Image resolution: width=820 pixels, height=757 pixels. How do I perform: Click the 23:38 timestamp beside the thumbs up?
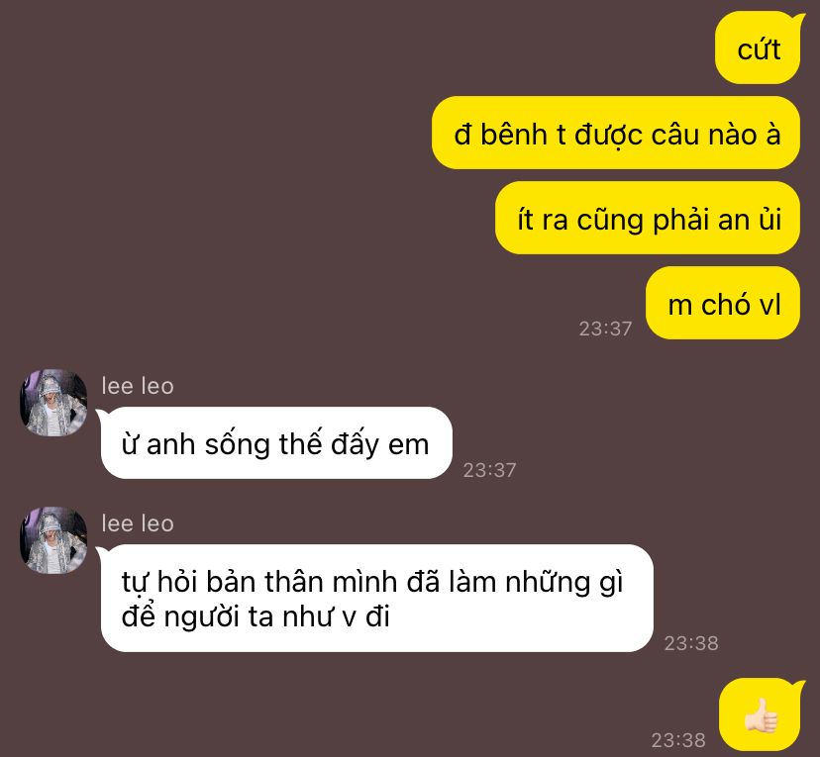point(678,740)
